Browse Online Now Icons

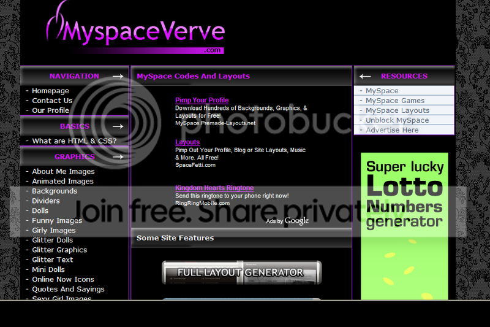point(63,279)
